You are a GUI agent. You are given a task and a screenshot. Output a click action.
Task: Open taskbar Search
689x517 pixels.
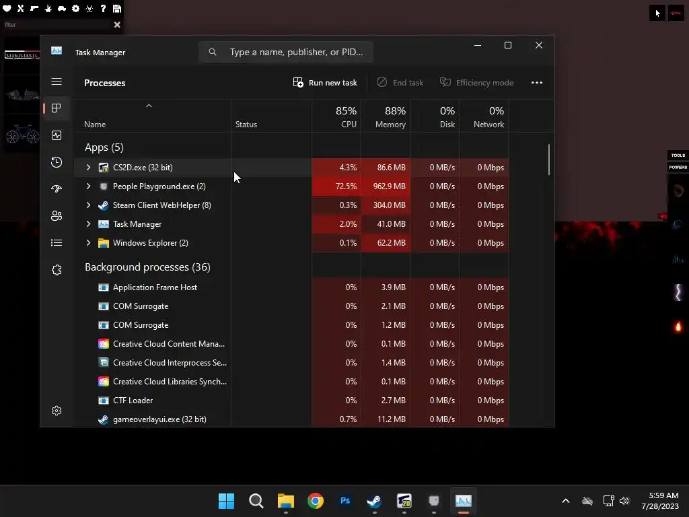click(256, 501)
